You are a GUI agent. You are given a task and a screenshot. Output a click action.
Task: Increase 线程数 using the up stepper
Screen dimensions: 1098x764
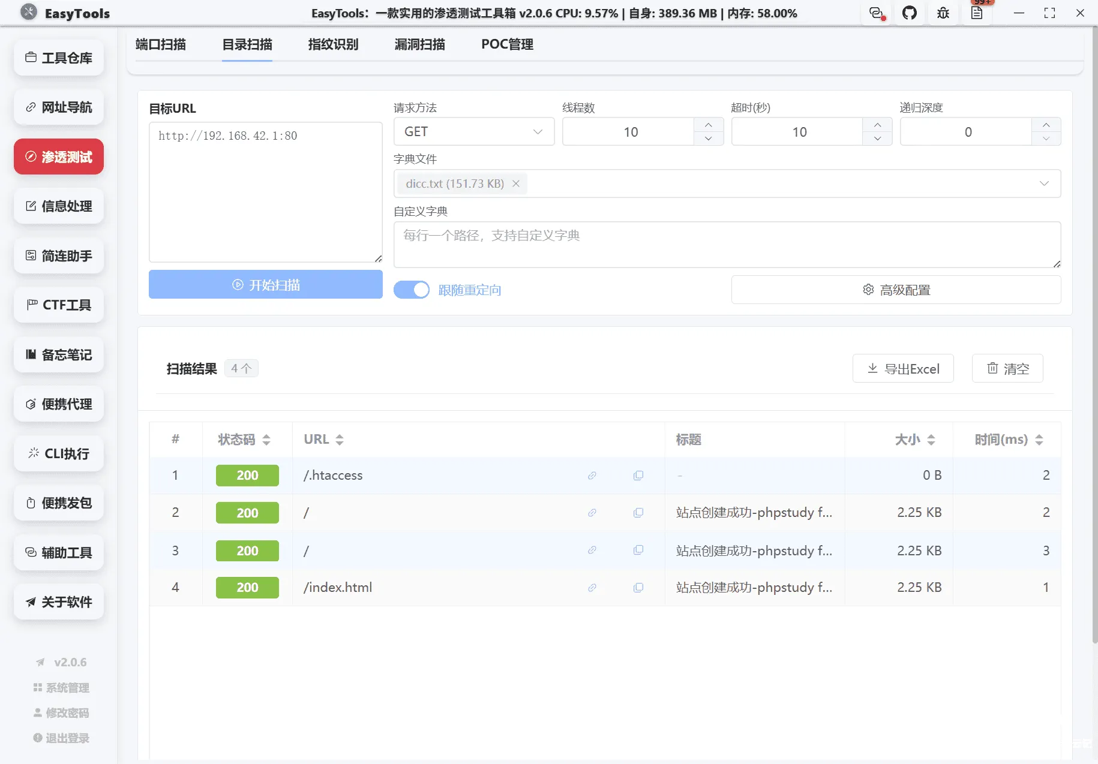709,124
